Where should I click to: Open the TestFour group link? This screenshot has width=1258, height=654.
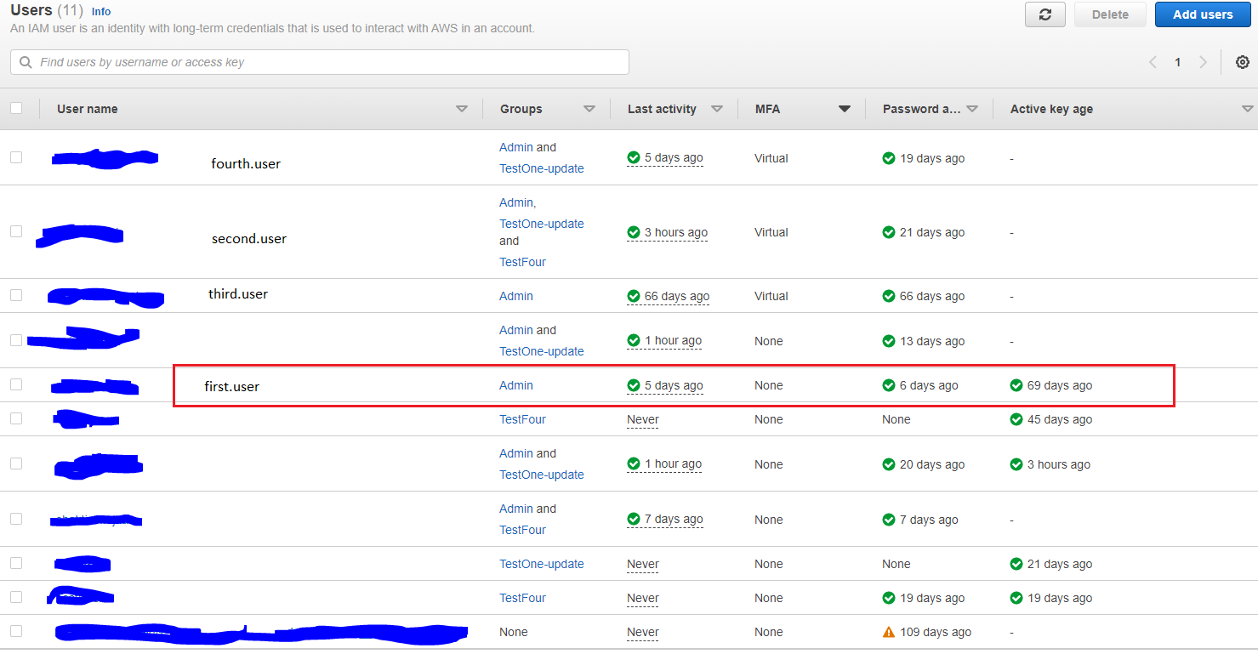click(522, 418)
